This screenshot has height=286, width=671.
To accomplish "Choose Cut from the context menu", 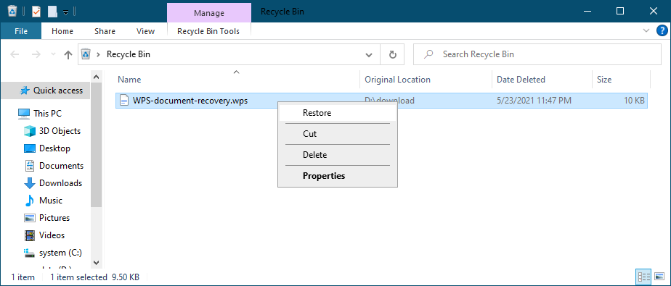I will [337, 134].
